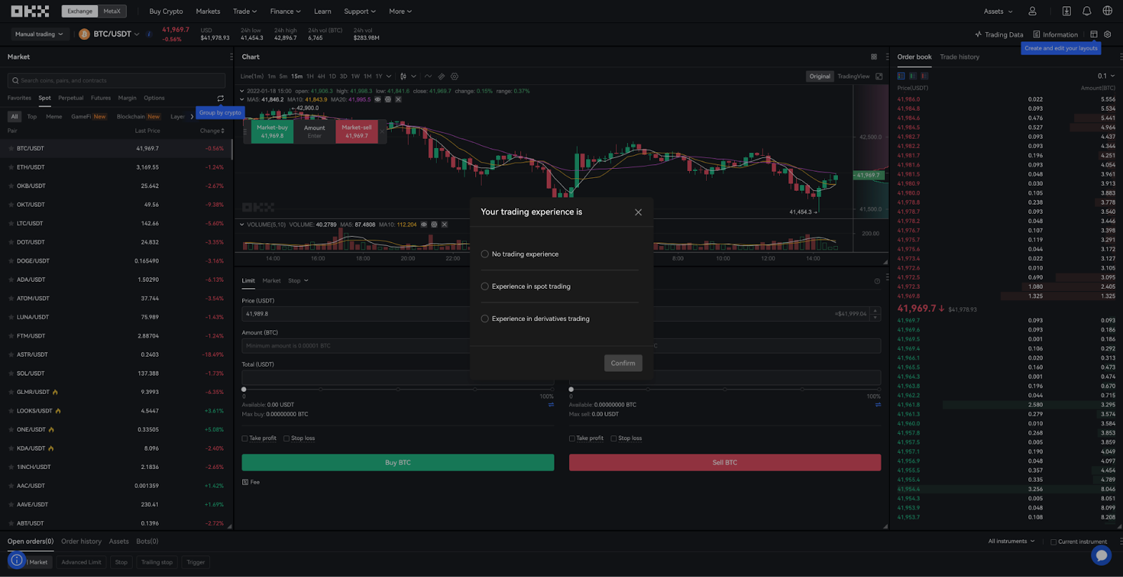Click the Confirm button in the dialog
The image size is (1123, 577).
(623, 363)
